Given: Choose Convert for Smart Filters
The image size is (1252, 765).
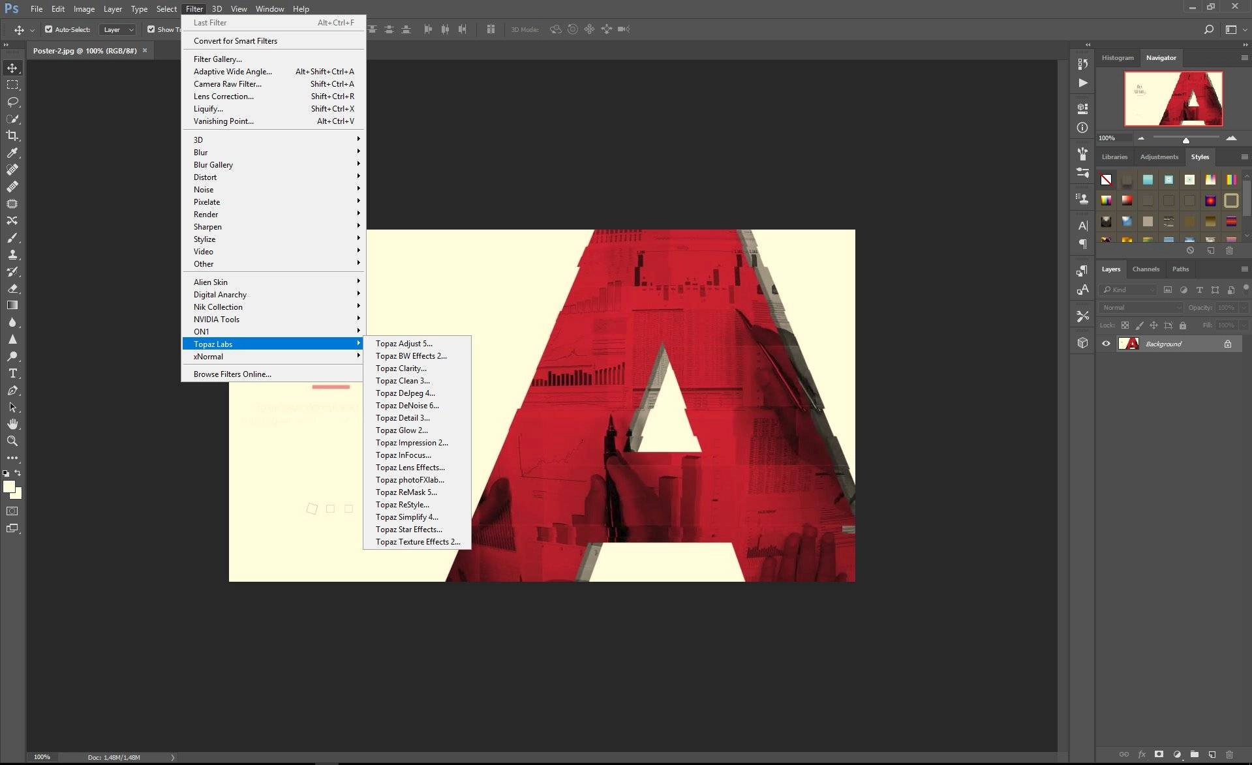Looking at the screenshot, I should (x=273, y=40).
